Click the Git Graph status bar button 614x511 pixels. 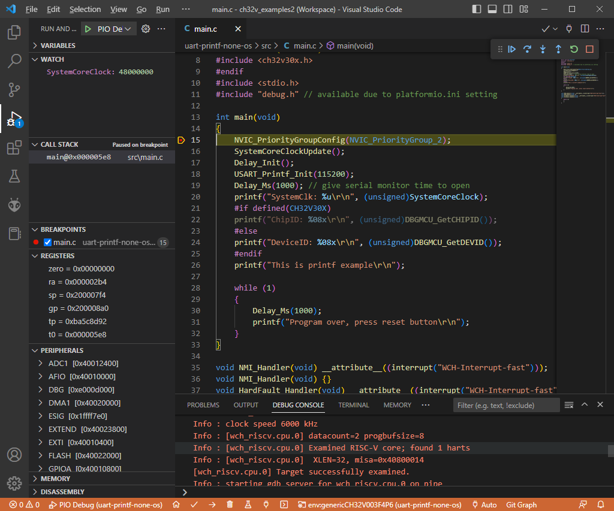click(521, 505)
